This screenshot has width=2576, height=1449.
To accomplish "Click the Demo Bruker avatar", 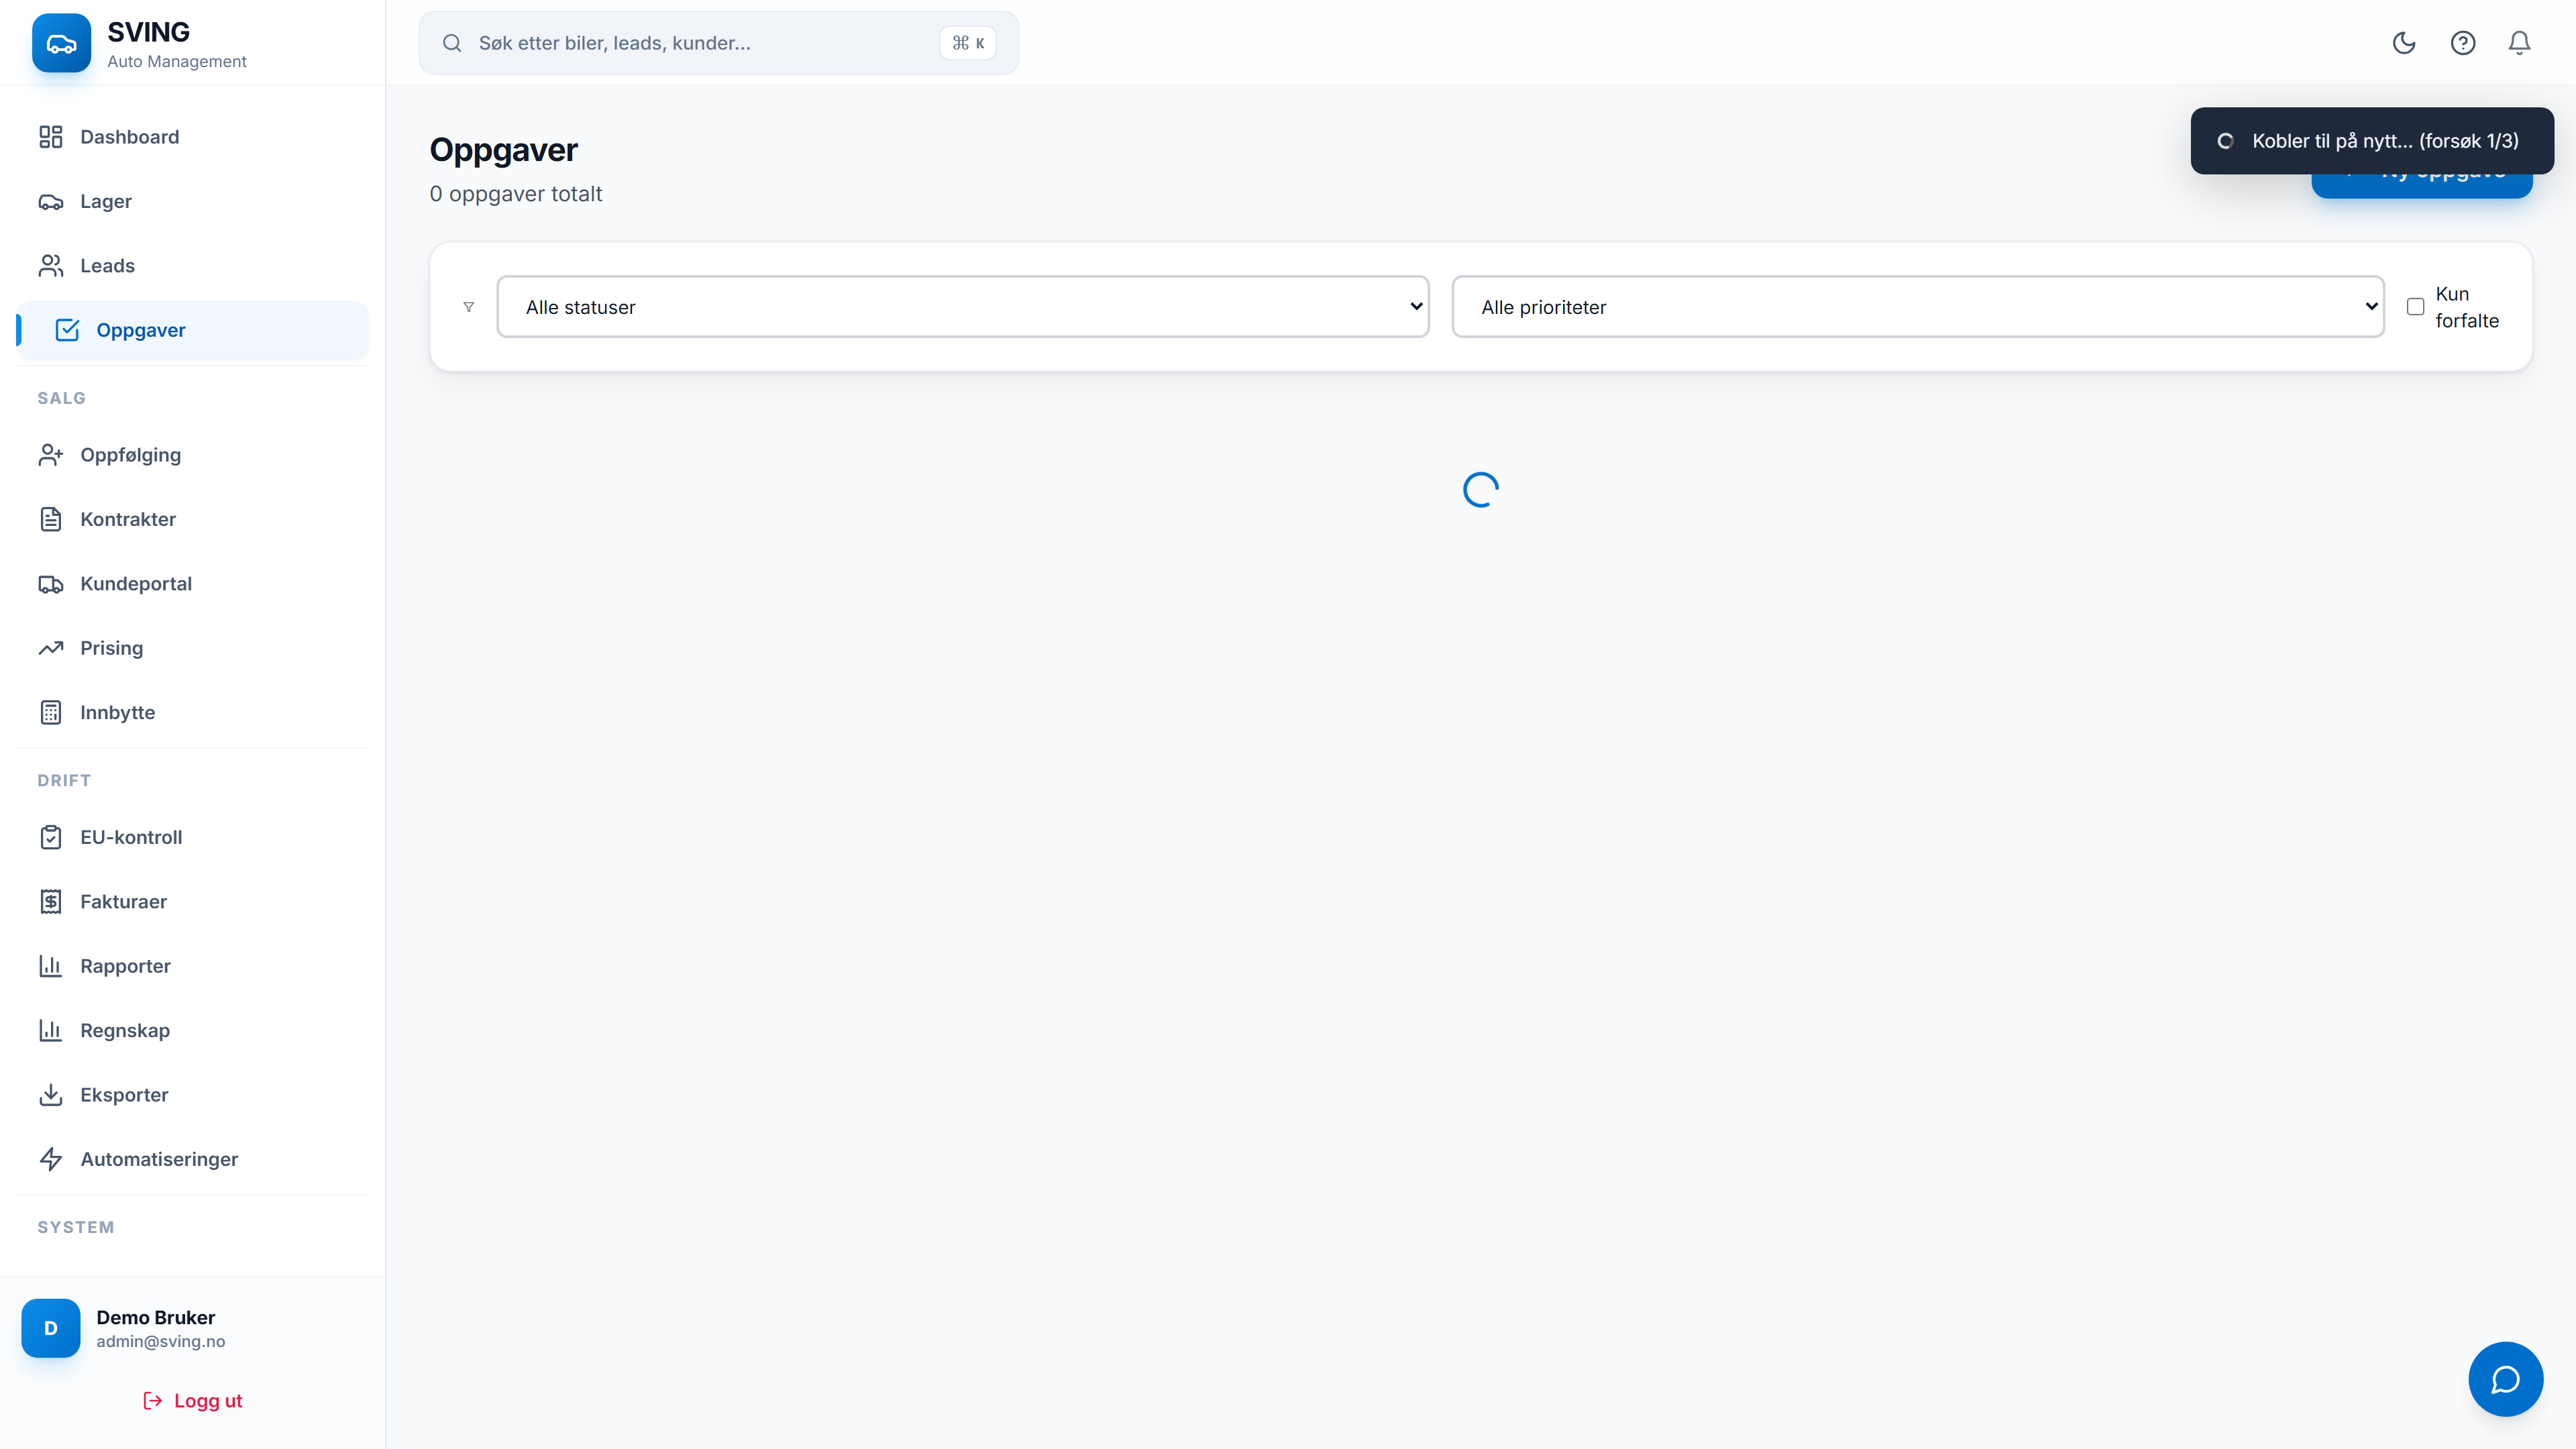I will [x=51, y=1328].
